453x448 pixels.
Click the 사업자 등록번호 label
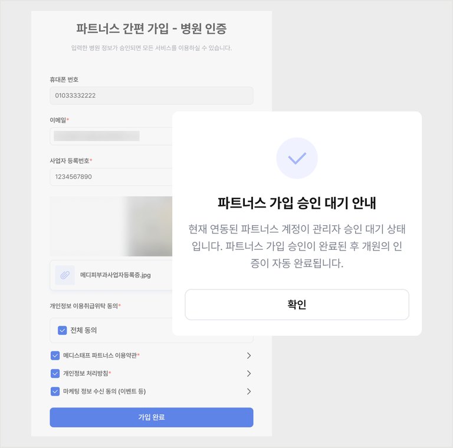coord(71,160)
